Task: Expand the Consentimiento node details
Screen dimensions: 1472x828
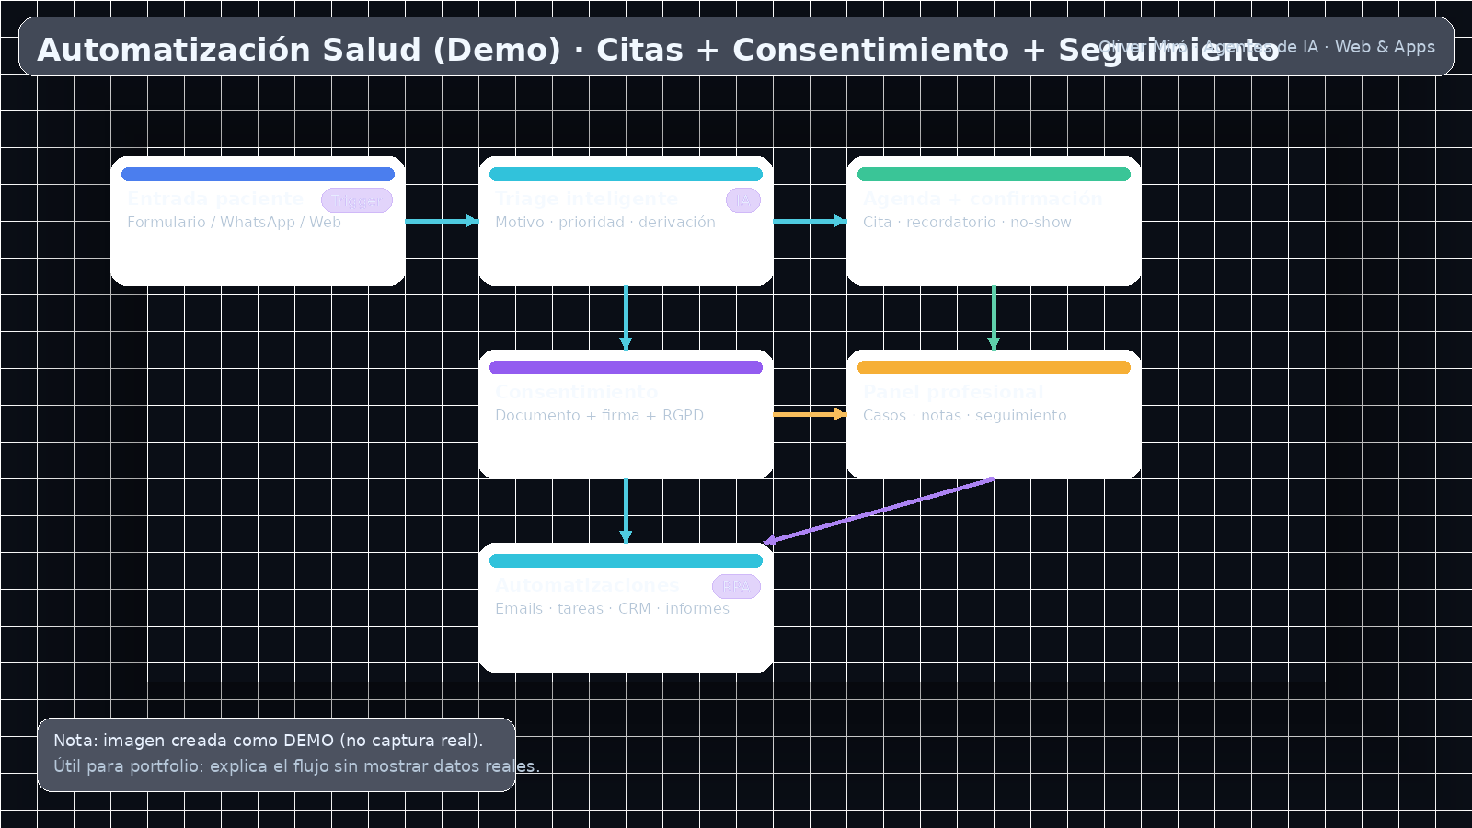Action: pyautogui.click(x=626, y=414)
